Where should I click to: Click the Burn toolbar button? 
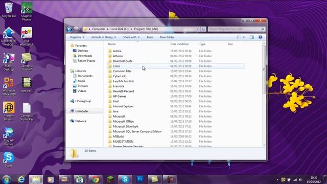pyautogui.click(x=150, y=37)
